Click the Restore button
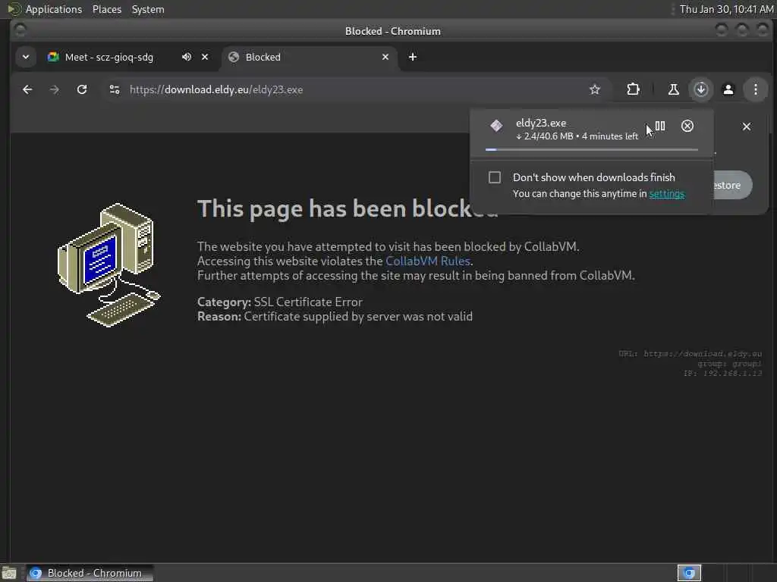Screen dimensions: 777x582 [x=732, y=185]
